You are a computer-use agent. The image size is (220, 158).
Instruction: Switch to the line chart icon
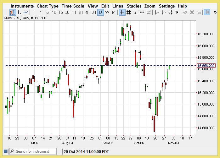26,13
